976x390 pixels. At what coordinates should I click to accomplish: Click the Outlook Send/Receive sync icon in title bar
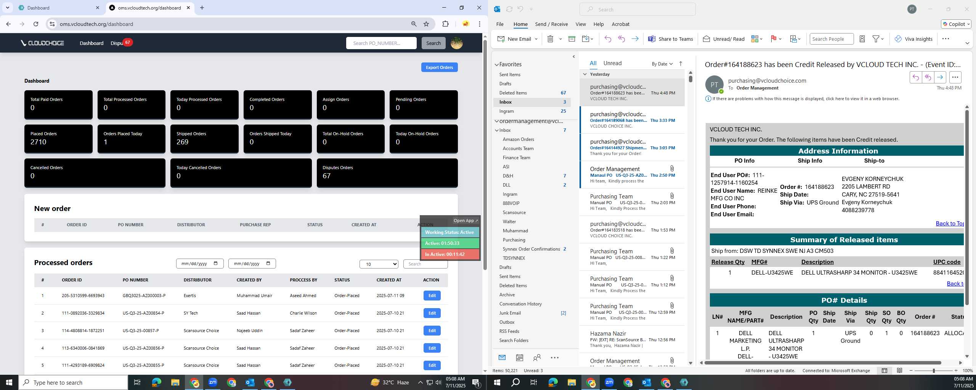509,9
